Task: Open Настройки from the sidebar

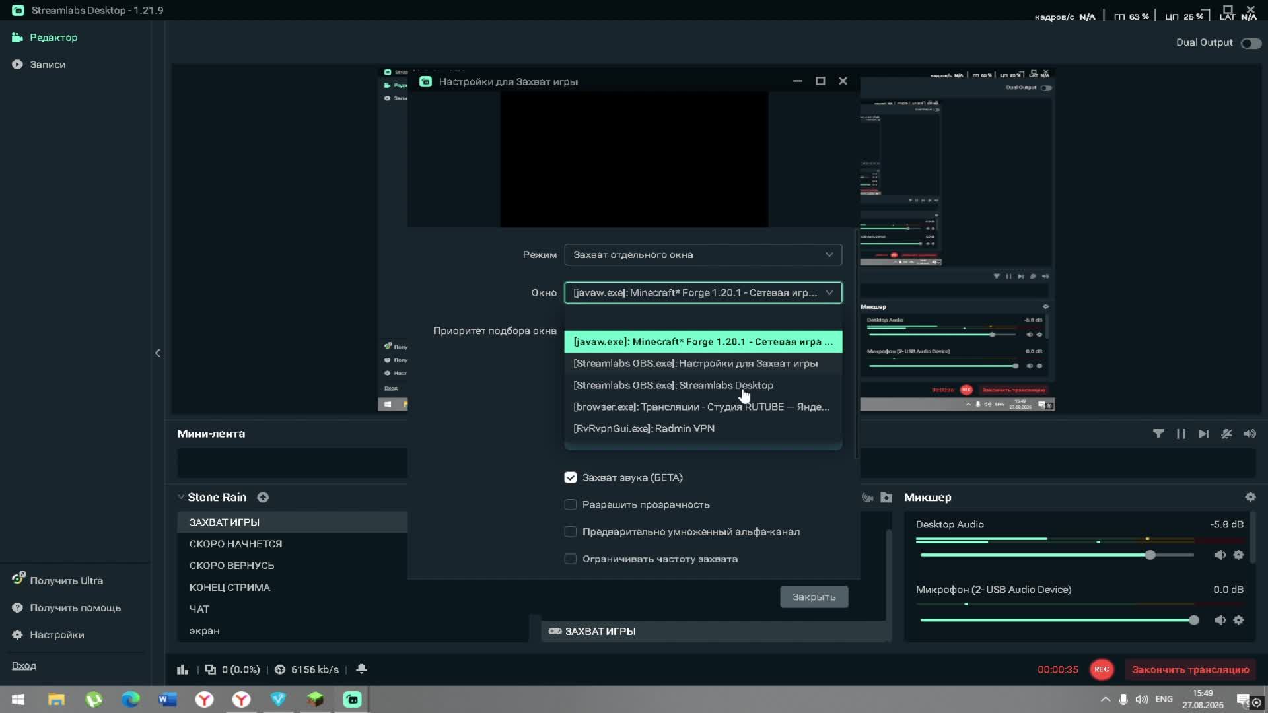Action: pyautogui.click(x=48, y=635)
